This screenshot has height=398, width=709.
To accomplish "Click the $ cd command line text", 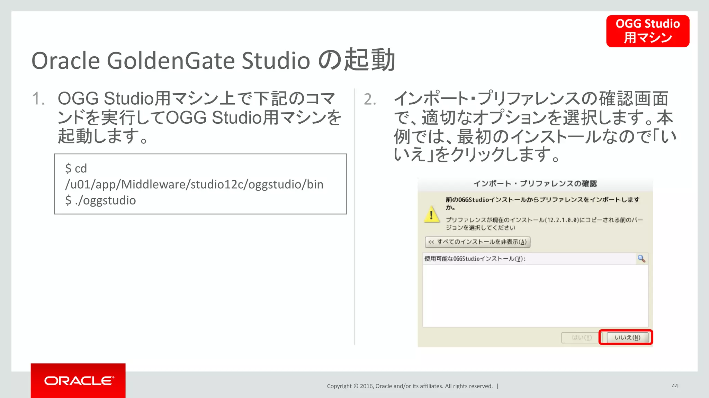I will click(x=76, y=169).
